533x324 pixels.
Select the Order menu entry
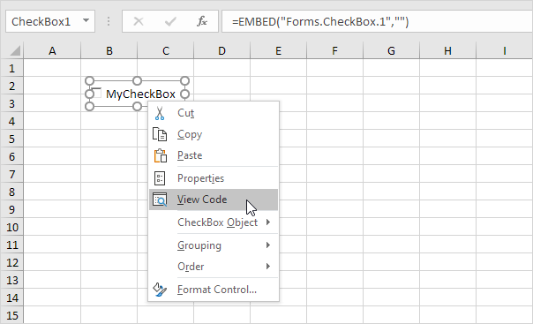click(214, 267)
